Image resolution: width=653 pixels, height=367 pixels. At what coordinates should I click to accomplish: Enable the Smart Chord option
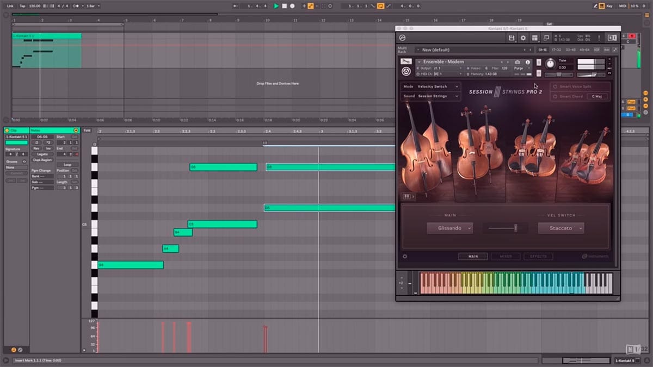(x=555, y=96)
